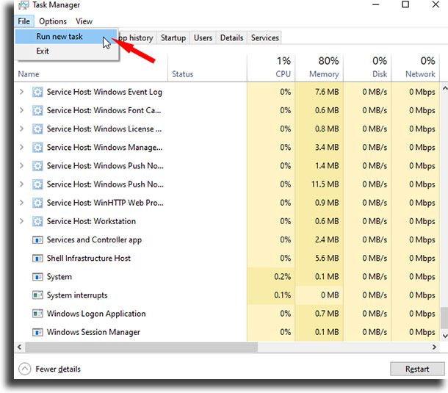The width and height of the screenshot is (448, 393).
Task: Expand Service Host: Windows License row
Action: tap(21, 129)
